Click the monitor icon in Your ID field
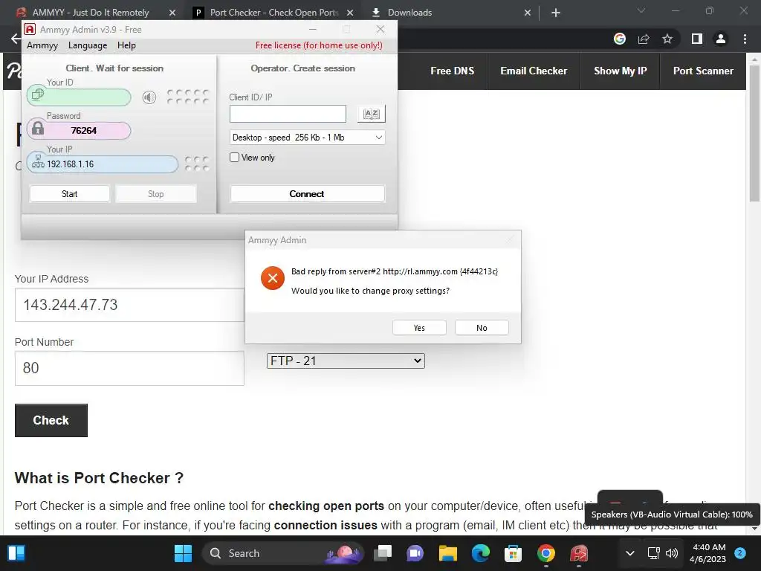Screen dimensions: 761x571 click(38, 94)
